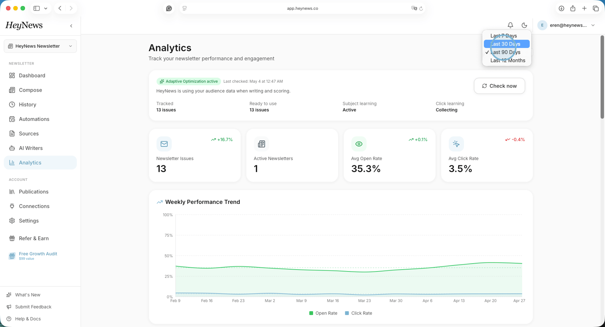The width and height of the screenshot is (605, 327).
Task: Click the Refer & Earn gift icon
Action: coord(12,238)
